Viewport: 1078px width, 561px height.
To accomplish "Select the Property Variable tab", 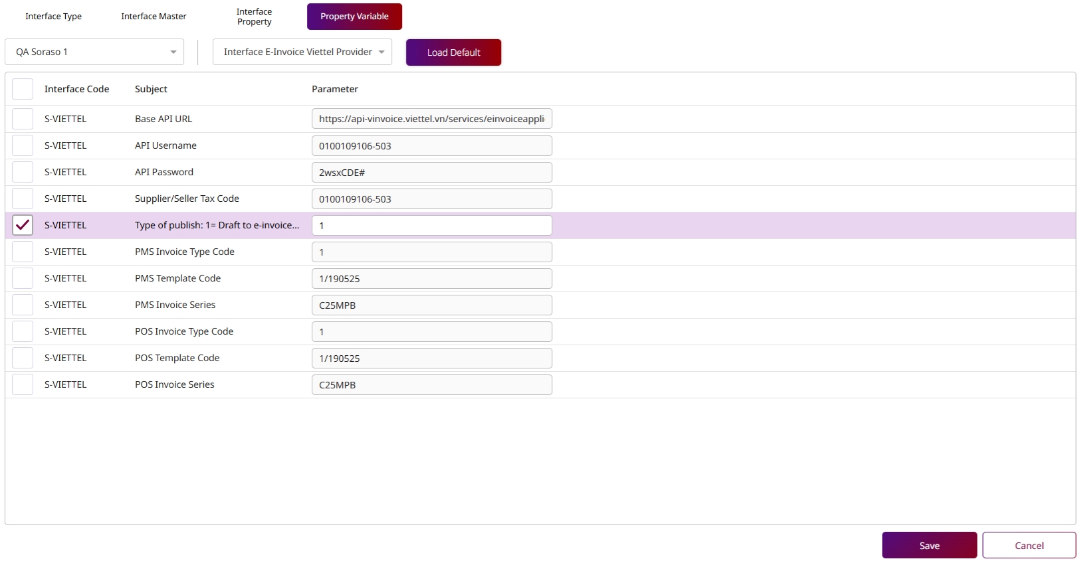I will [354, 17].
